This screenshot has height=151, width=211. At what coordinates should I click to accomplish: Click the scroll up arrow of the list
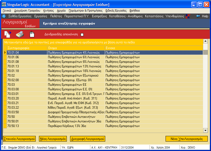[x=205, y=41]
